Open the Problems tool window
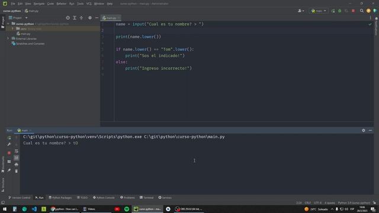Viewport: 379px width, 213px height. [x=127, y=198]
